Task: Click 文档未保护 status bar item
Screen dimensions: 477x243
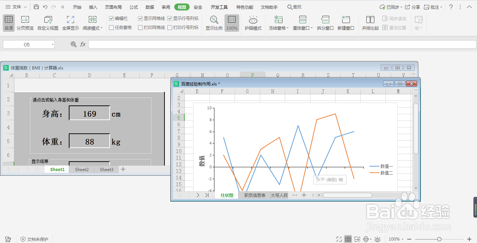Action: coord(34,239)
